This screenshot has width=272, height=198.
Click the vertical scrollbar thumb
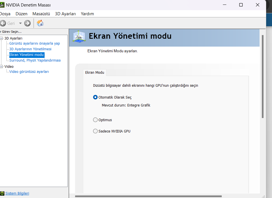(x=263, y=77)
